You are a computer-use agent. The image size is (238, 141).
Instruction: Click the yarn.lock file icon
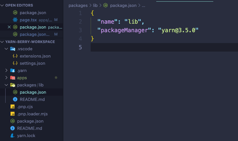coord(13,135)
